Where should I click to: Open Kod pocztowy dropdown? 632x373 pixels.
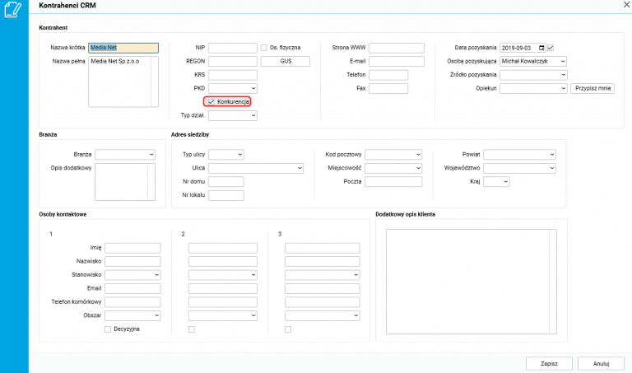click(x=418, y=155)
